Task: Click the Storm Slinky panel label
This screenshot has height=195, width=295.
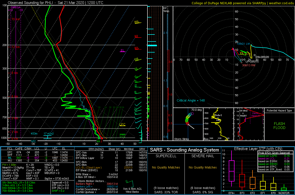Action: pyautogui.click(x=181, y=139)
